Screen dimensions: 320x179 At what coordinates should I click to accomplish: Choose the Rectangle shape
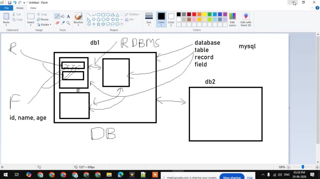click(x=103, y=15)
